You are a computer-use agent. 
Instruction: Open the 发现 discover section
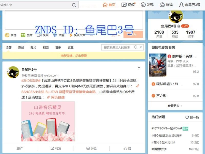[147, 5]
